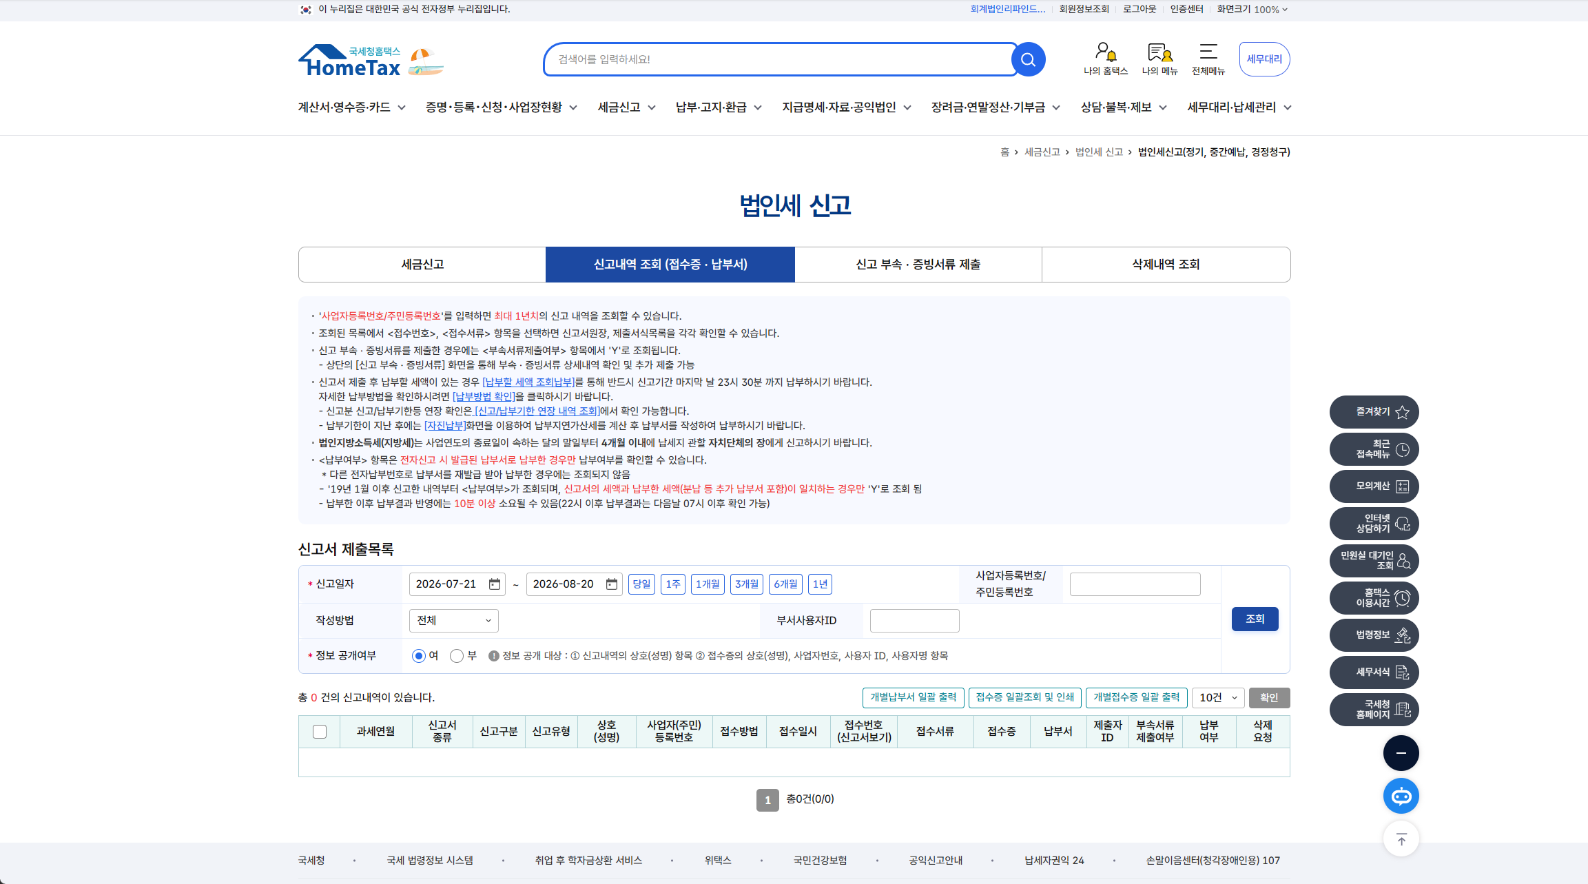Select 신고내역 조회 (접수증·납부서) tab

point(670,265)
